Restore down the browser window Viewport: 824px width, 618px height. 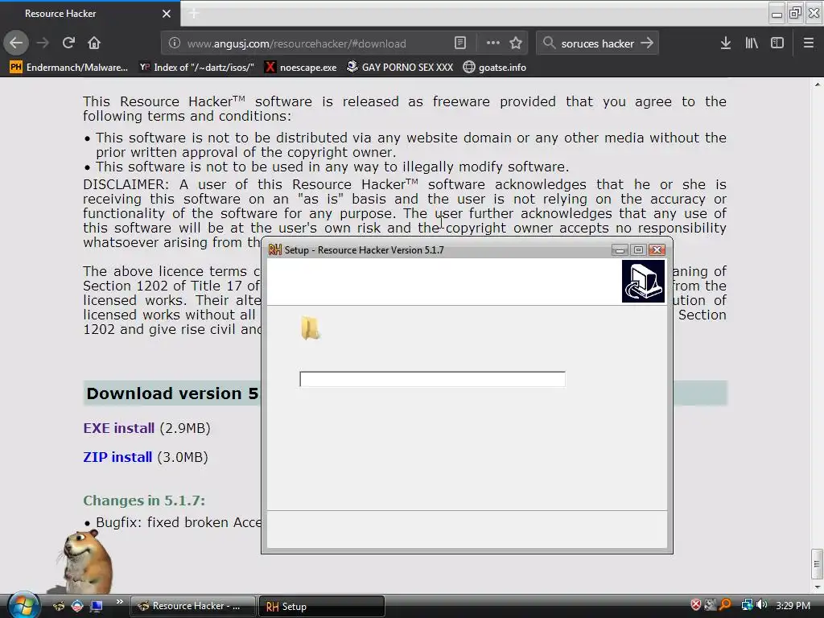click(795, 13)
